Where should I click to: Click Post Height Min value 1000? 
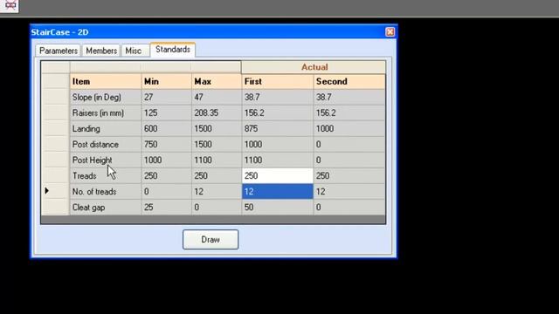pyautogui.click(x=167, y=160)
